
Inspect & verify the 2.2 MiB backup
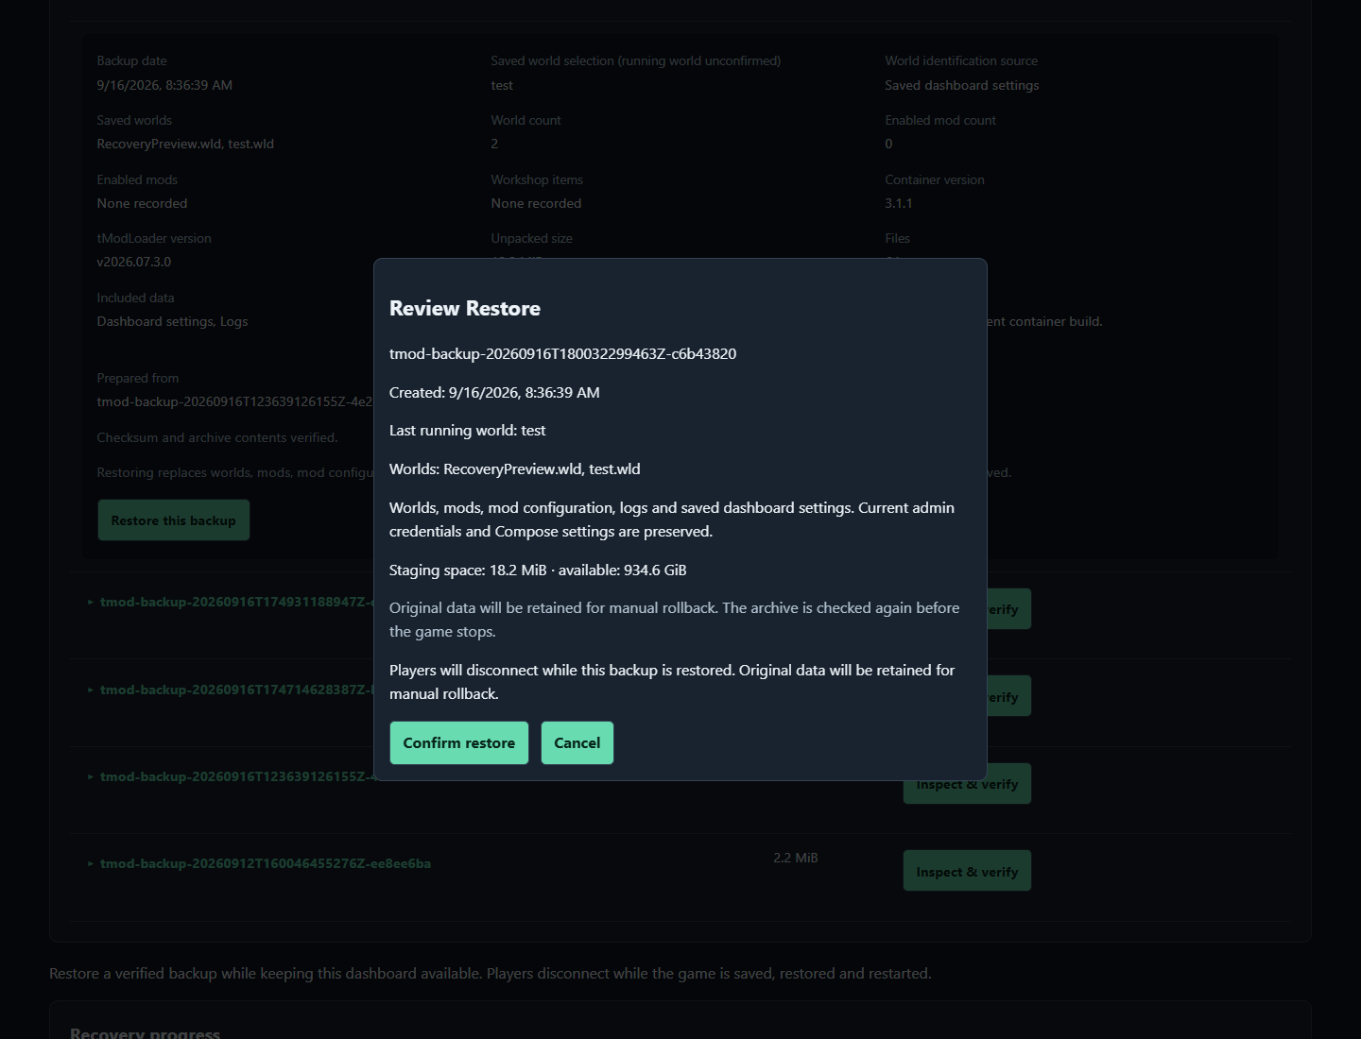967,871
